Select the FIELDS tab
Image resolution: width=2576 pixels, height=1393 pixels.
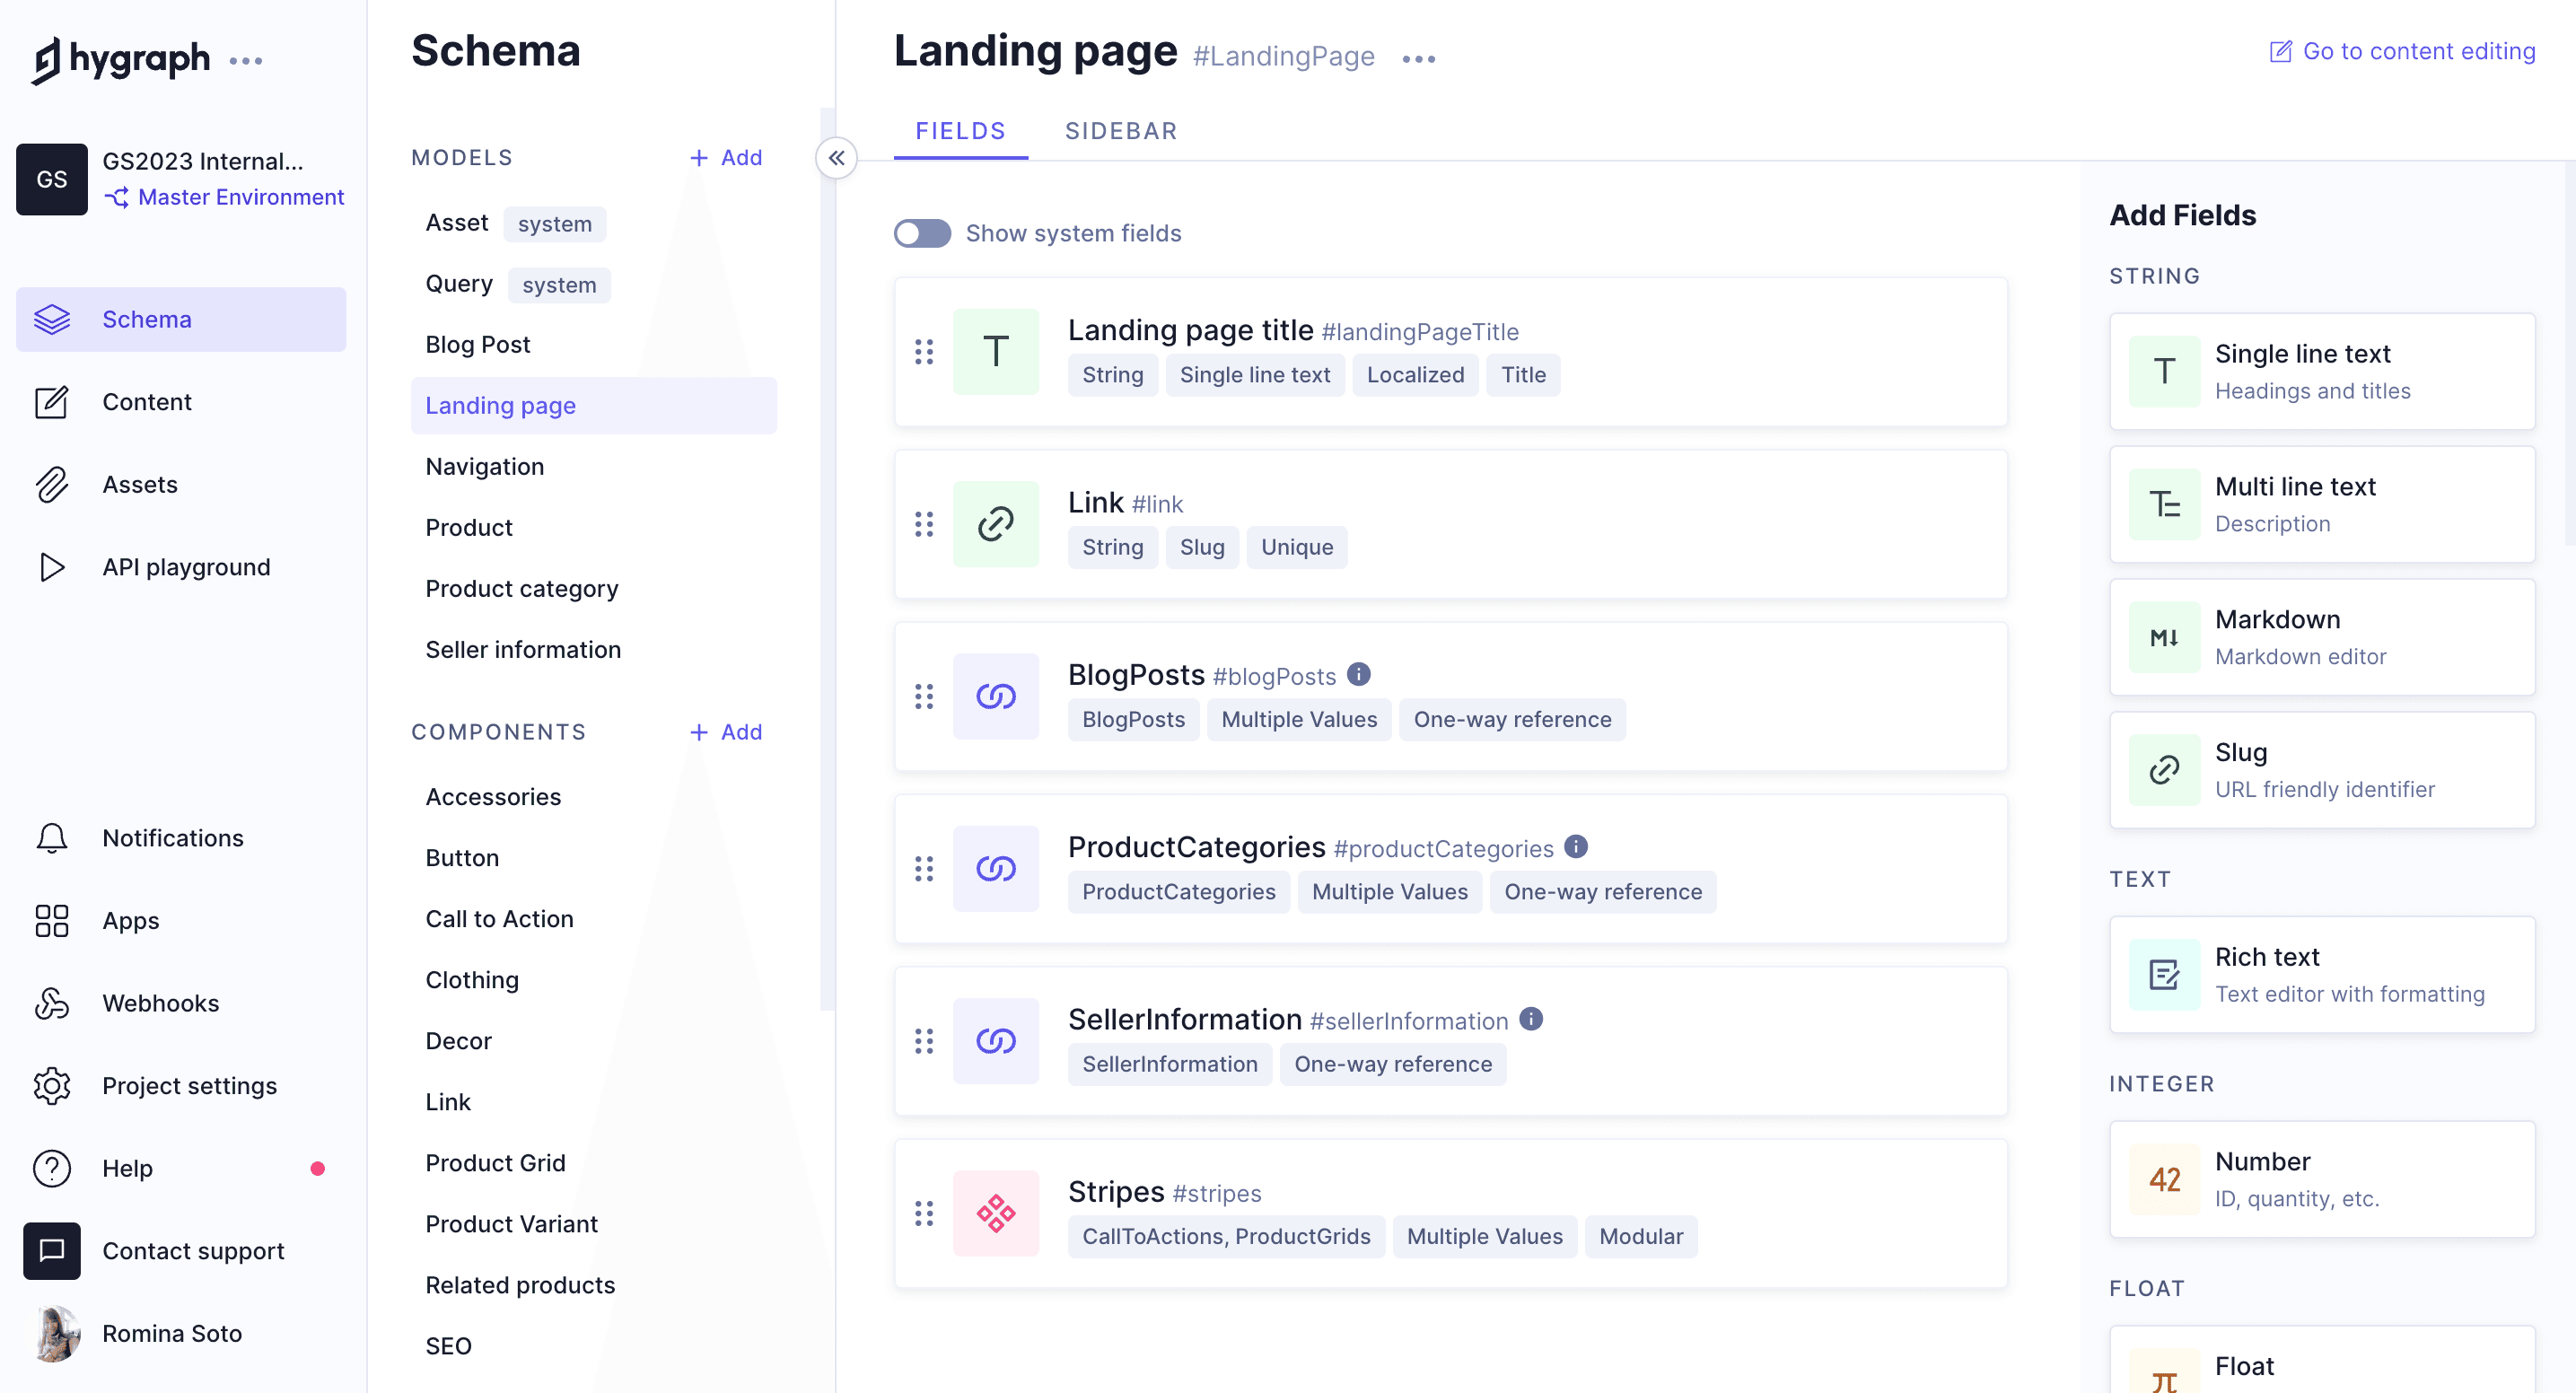click(959, 131)
